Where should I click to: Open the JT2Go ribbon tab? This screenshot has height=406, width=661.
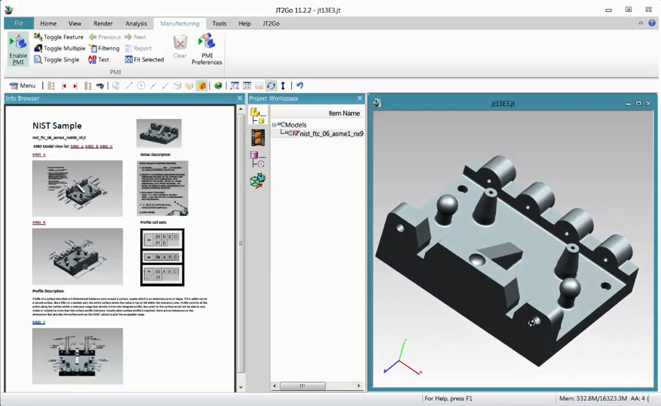click(271, 23)
